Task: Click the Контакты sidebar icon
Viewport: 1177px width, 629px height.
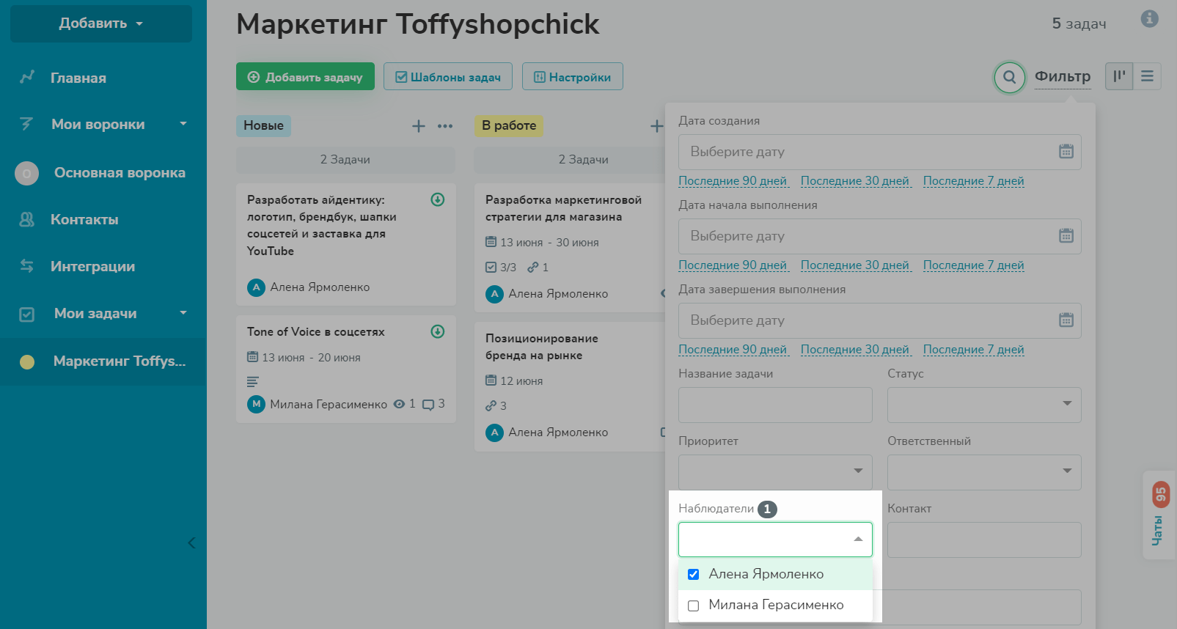Action: (27, 219)
